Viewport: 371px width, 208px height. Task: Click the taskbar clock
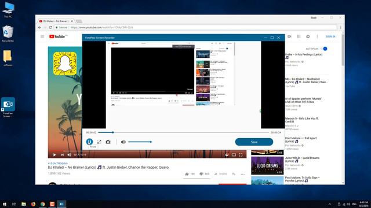363,204
